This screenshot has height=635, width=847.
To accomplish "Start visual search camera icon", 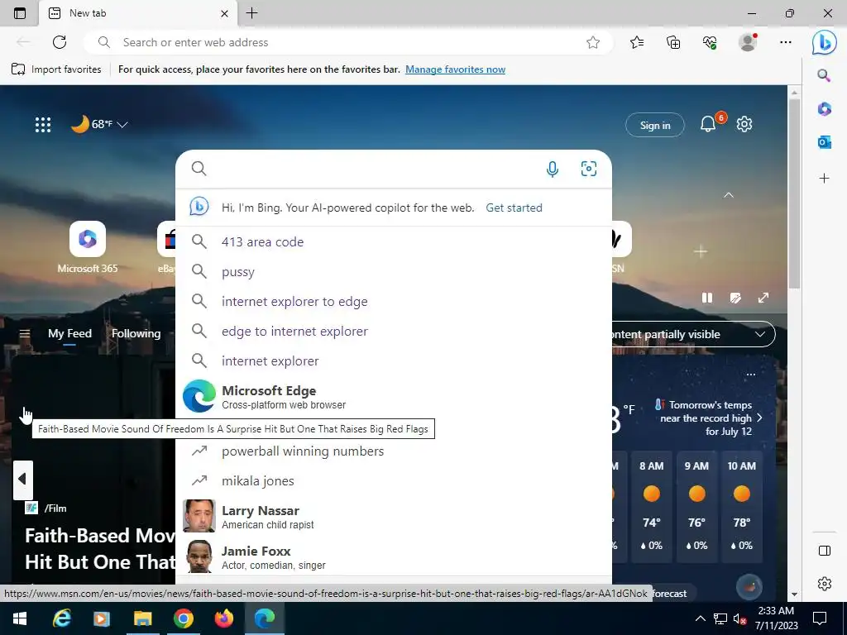I will pos(589,169).
